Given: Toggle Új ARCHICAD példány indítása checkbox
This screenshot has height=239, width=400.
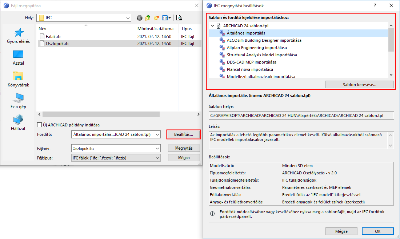Looking at the screenshot, I should tap(40, 125).
